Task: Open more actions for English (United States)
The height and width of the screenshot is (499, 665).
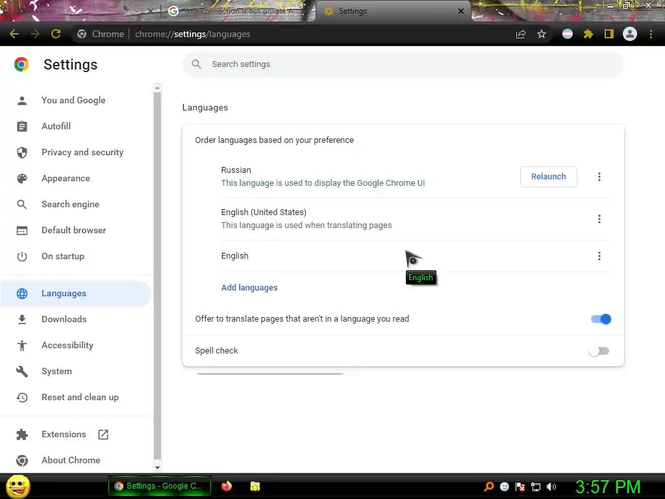Action: pos(599,219)
